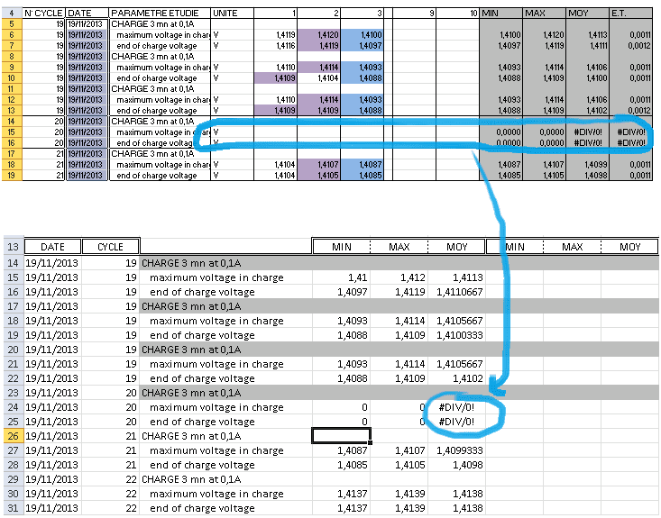661x518 pixels.
Task: Click the blue cell containing 1,4100
Action: (x=363, y=34)
